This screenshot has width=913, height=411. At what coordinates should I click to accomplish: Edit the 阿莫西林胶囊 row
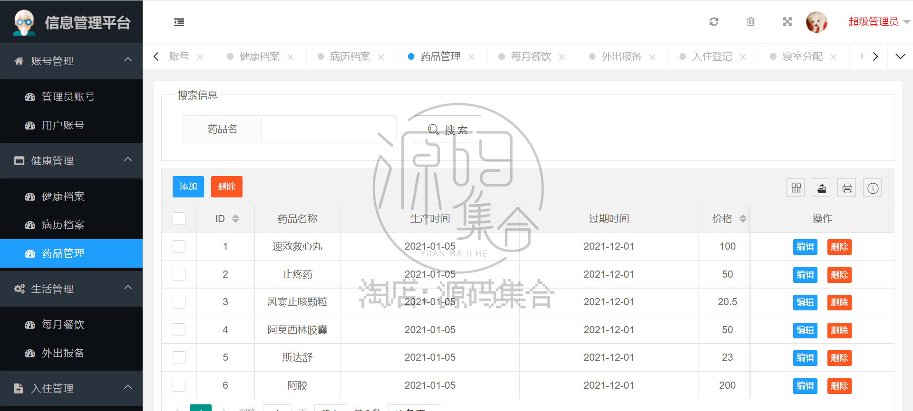tap(805, 330)
